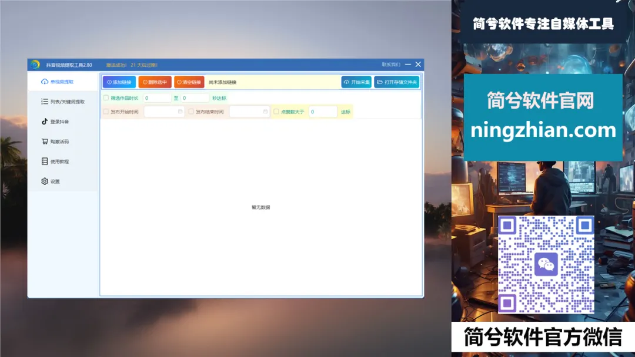This screenshot has width=635, height=357.
Task: Minimize the 抖音视频提取工具 window
Action: click(408, 64)
